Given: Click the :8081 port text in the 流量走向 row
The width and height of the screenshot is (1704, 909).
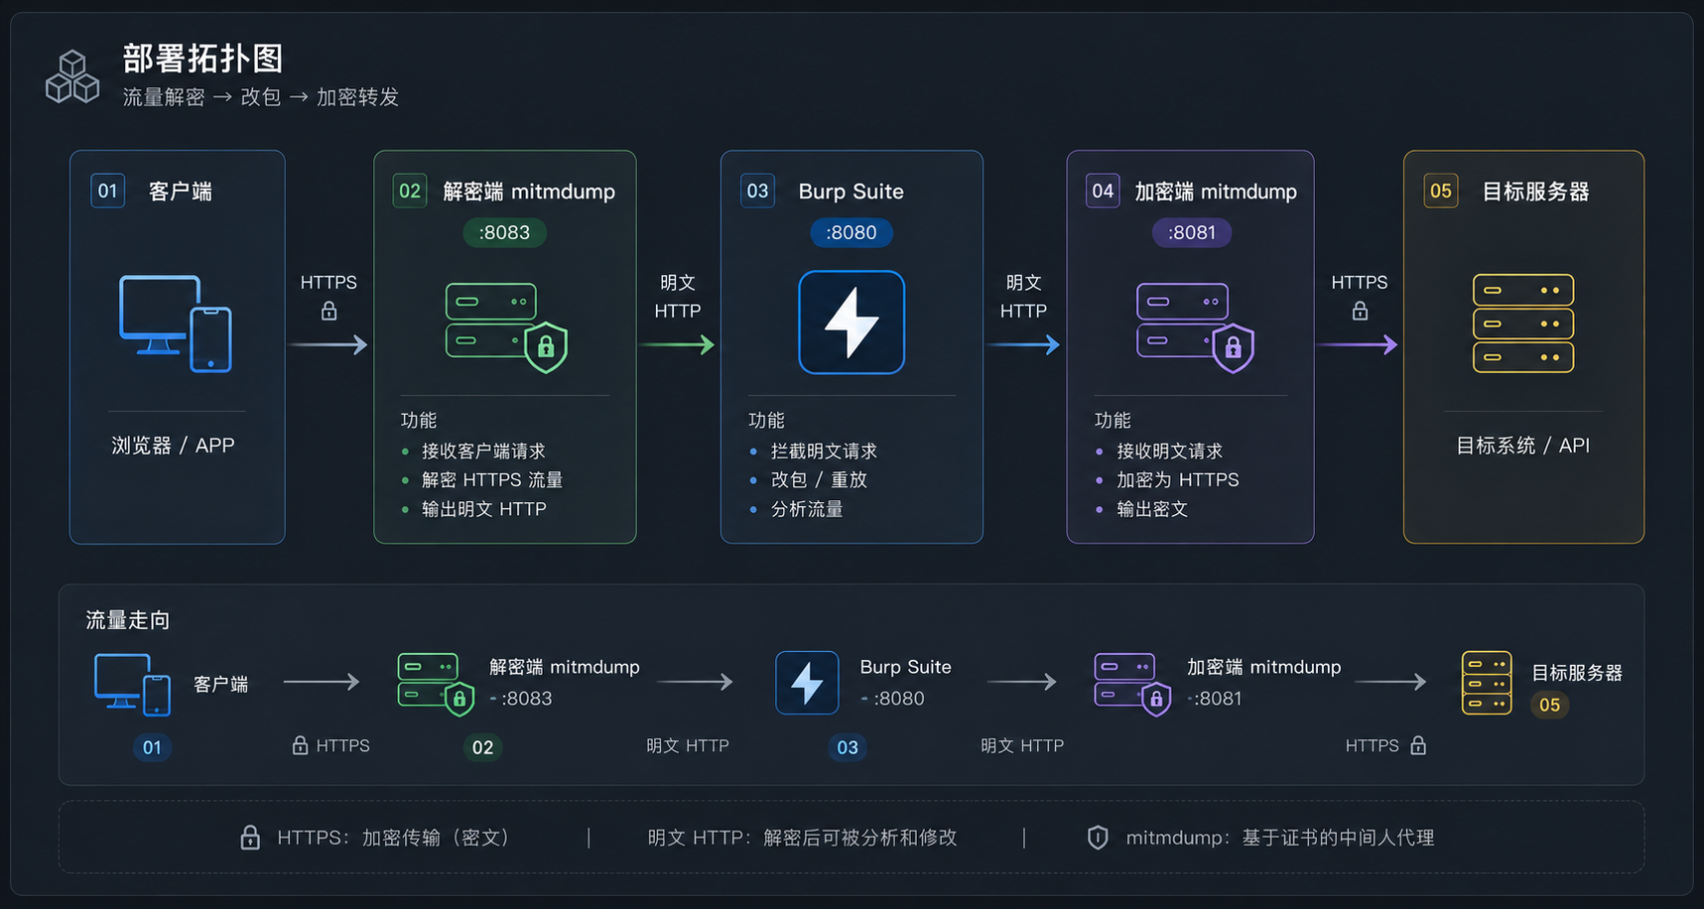Looking at the screenshot, I should pyautogui.click(x=1218, y=699).
